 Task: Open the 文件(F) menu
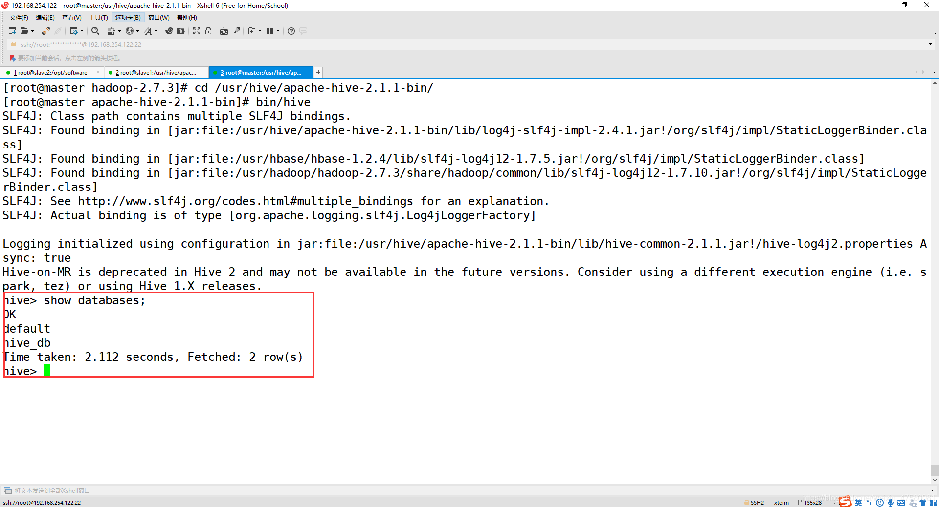tap(19, 18)
